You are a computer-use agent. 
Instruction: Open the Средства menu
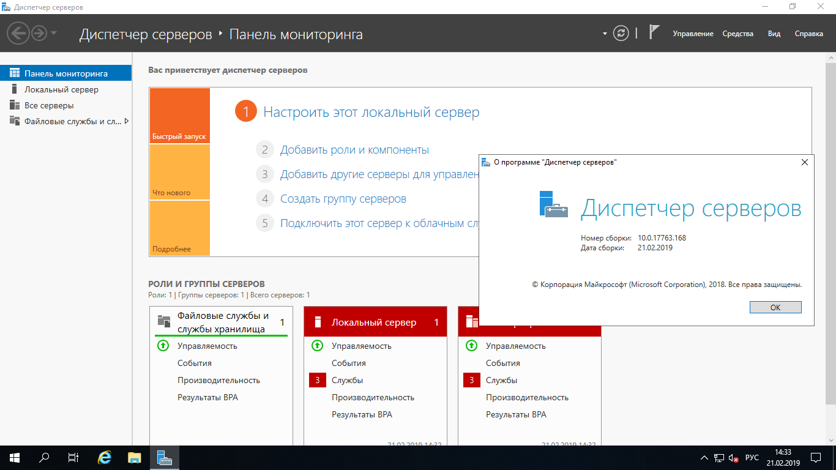tap(737, 34)
